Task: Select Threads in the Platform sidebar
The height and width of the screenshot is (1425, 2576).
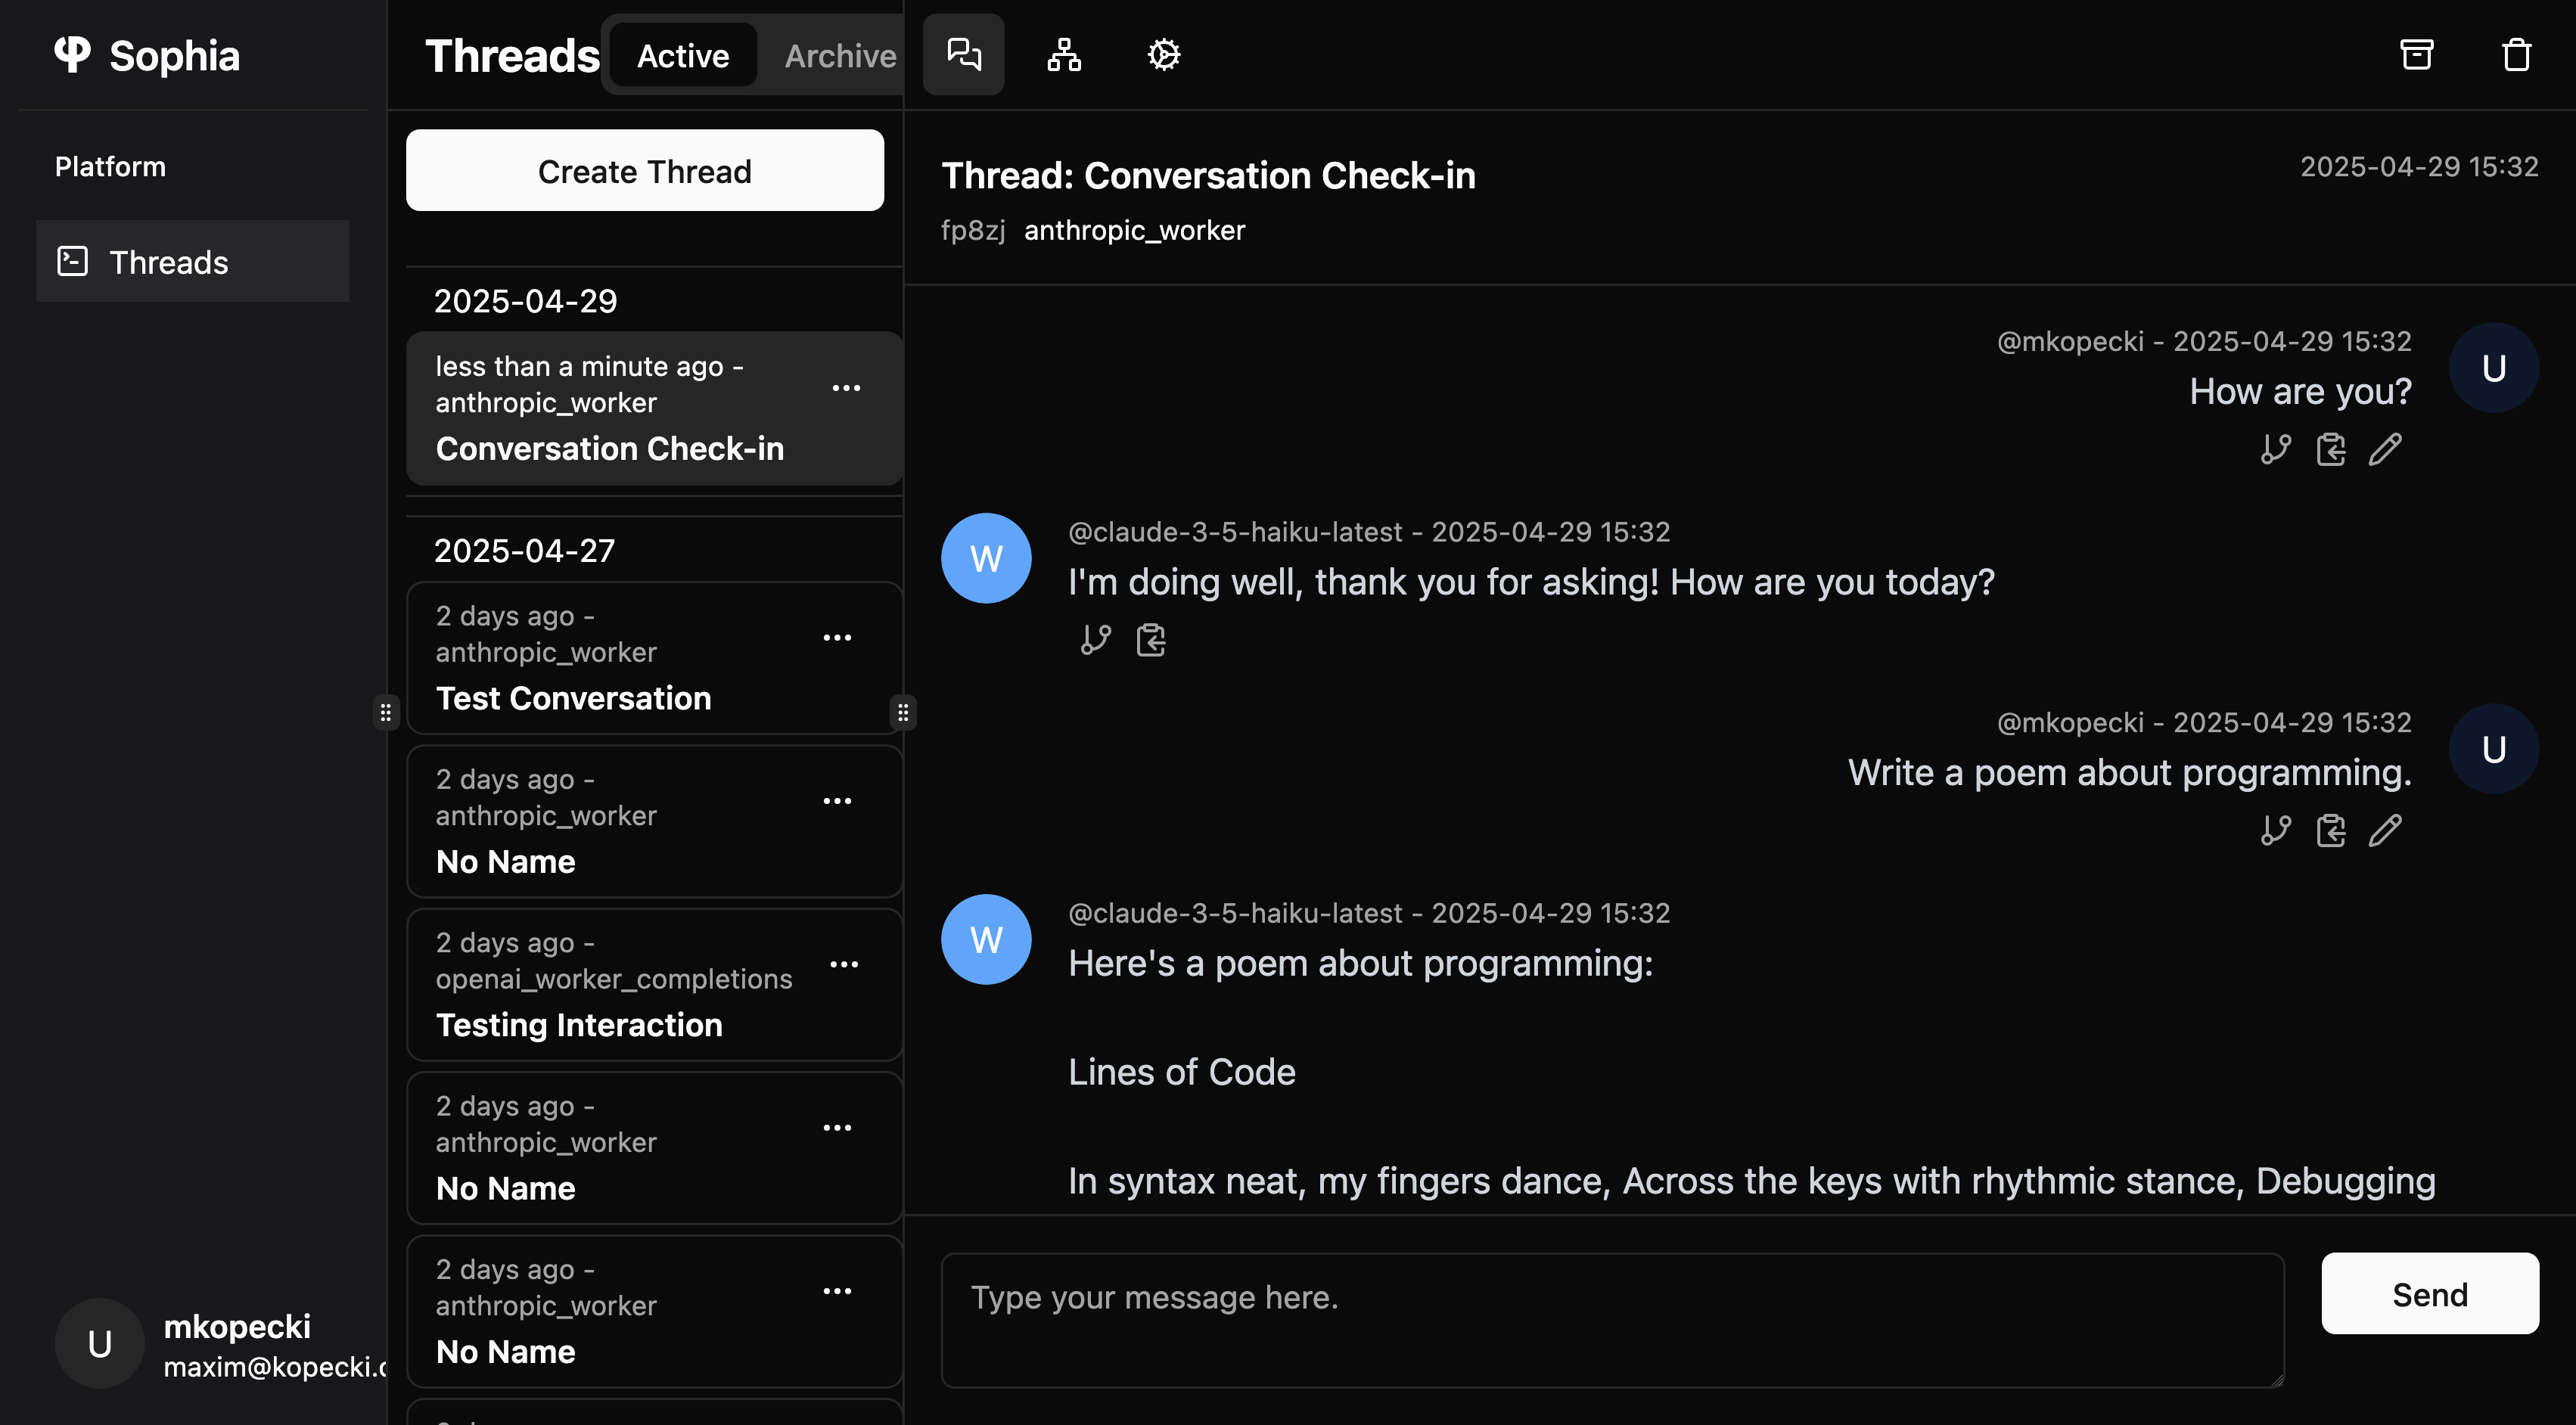Action: coord(192,261)
